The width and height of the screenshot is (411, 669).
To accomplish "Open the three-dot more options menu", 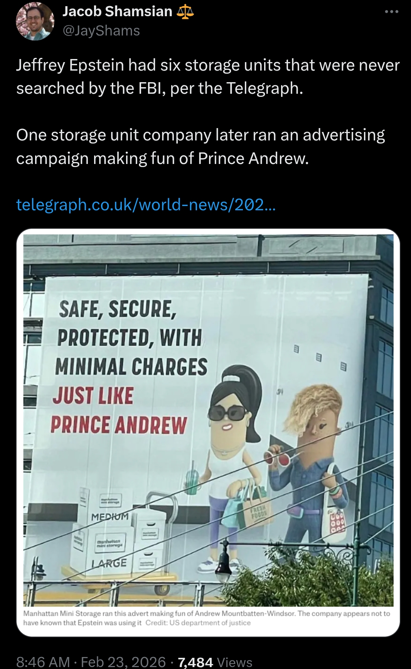I will [x=391, y=12].
